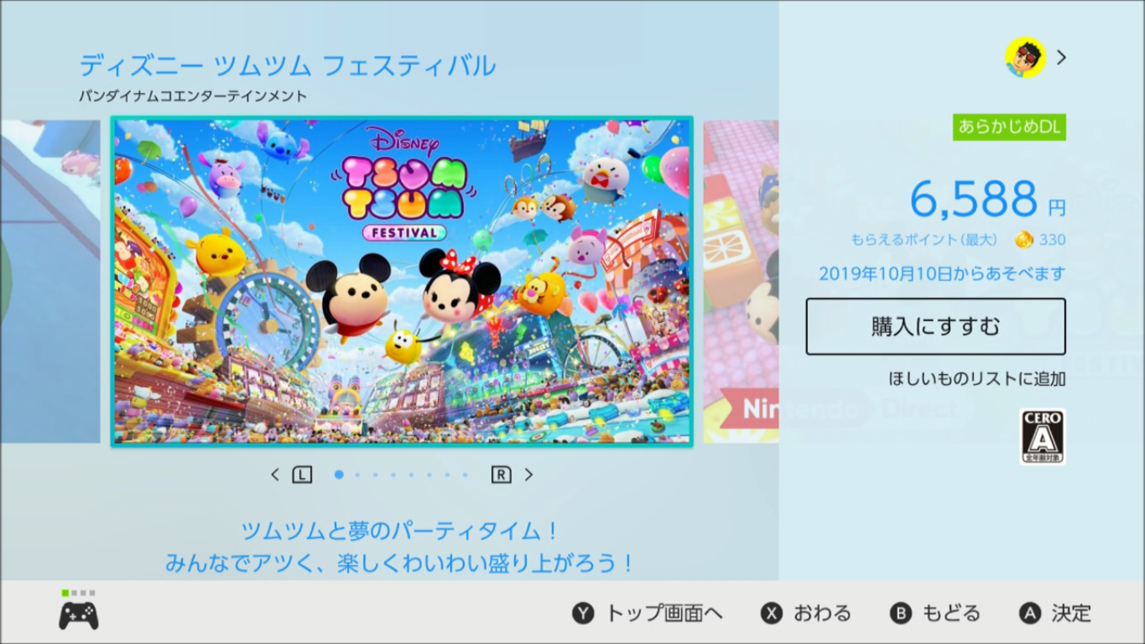This screenshot has height=644, width=1145.
Task: Click the あらかじめDL green tag
Action: coord(1009,127)
